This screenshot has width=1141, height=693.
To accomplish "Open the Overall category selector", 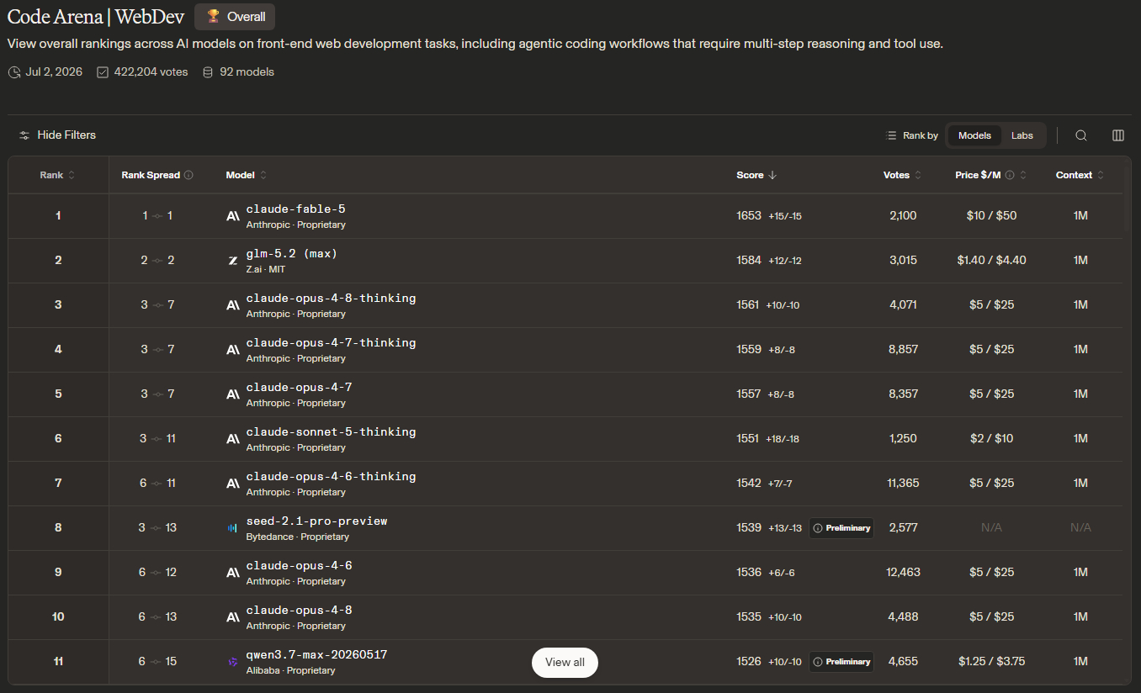I will point(235,17).
